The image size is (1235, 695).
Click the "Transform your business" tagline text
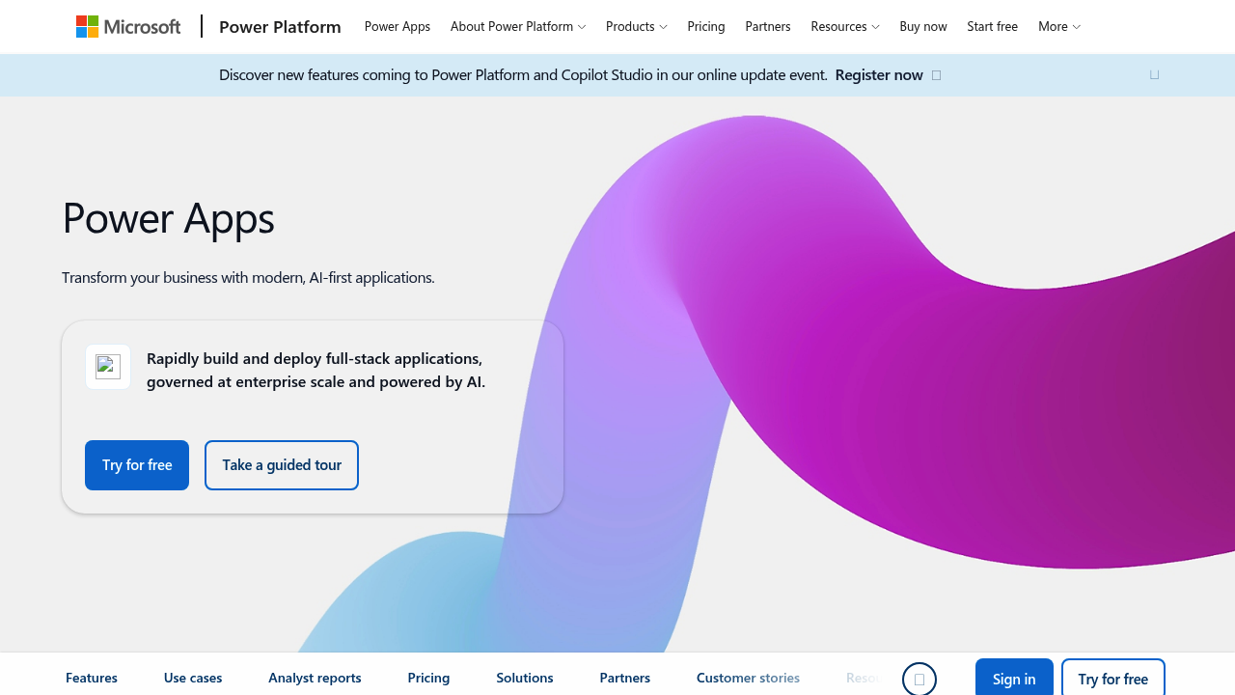click(248, 278)
